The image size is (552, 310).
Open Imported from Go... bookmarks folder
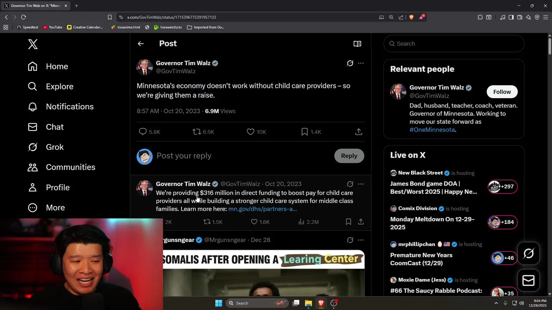pos(206,27)
